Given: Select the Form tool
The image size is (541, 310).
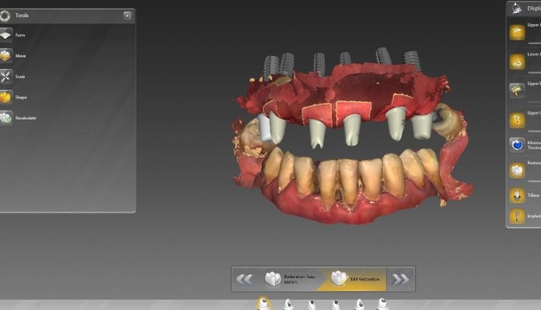Looking at the screenshot, I should 7,35.
